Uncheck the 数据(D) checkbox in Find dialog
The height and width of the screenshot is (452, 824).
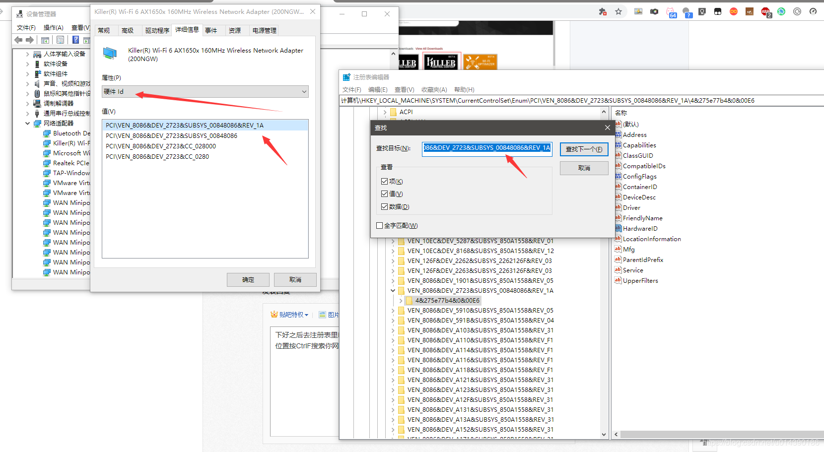[x=384, y=206]
